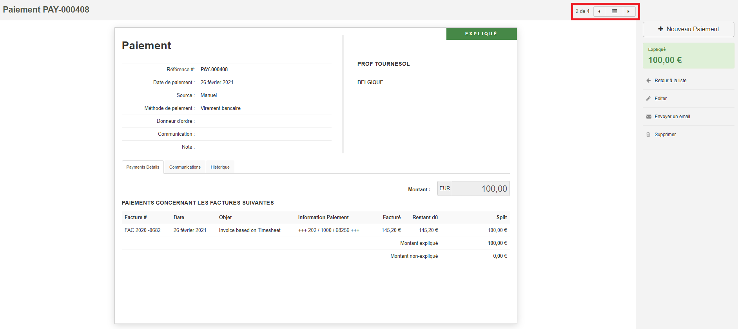Click payment info +++ 202 / 1000 / 68256 +++
The width and height of the screenshot is (738, 329).
click(x=328, y=230)
